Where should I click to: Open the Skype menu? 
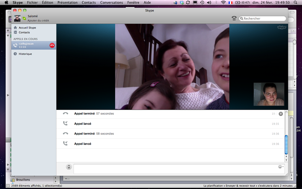pos(18,2)
